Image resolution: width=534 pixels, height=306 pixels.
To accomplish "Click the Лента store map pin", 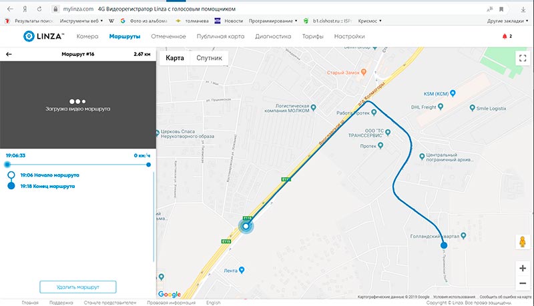I will click(x=242, y=269).
